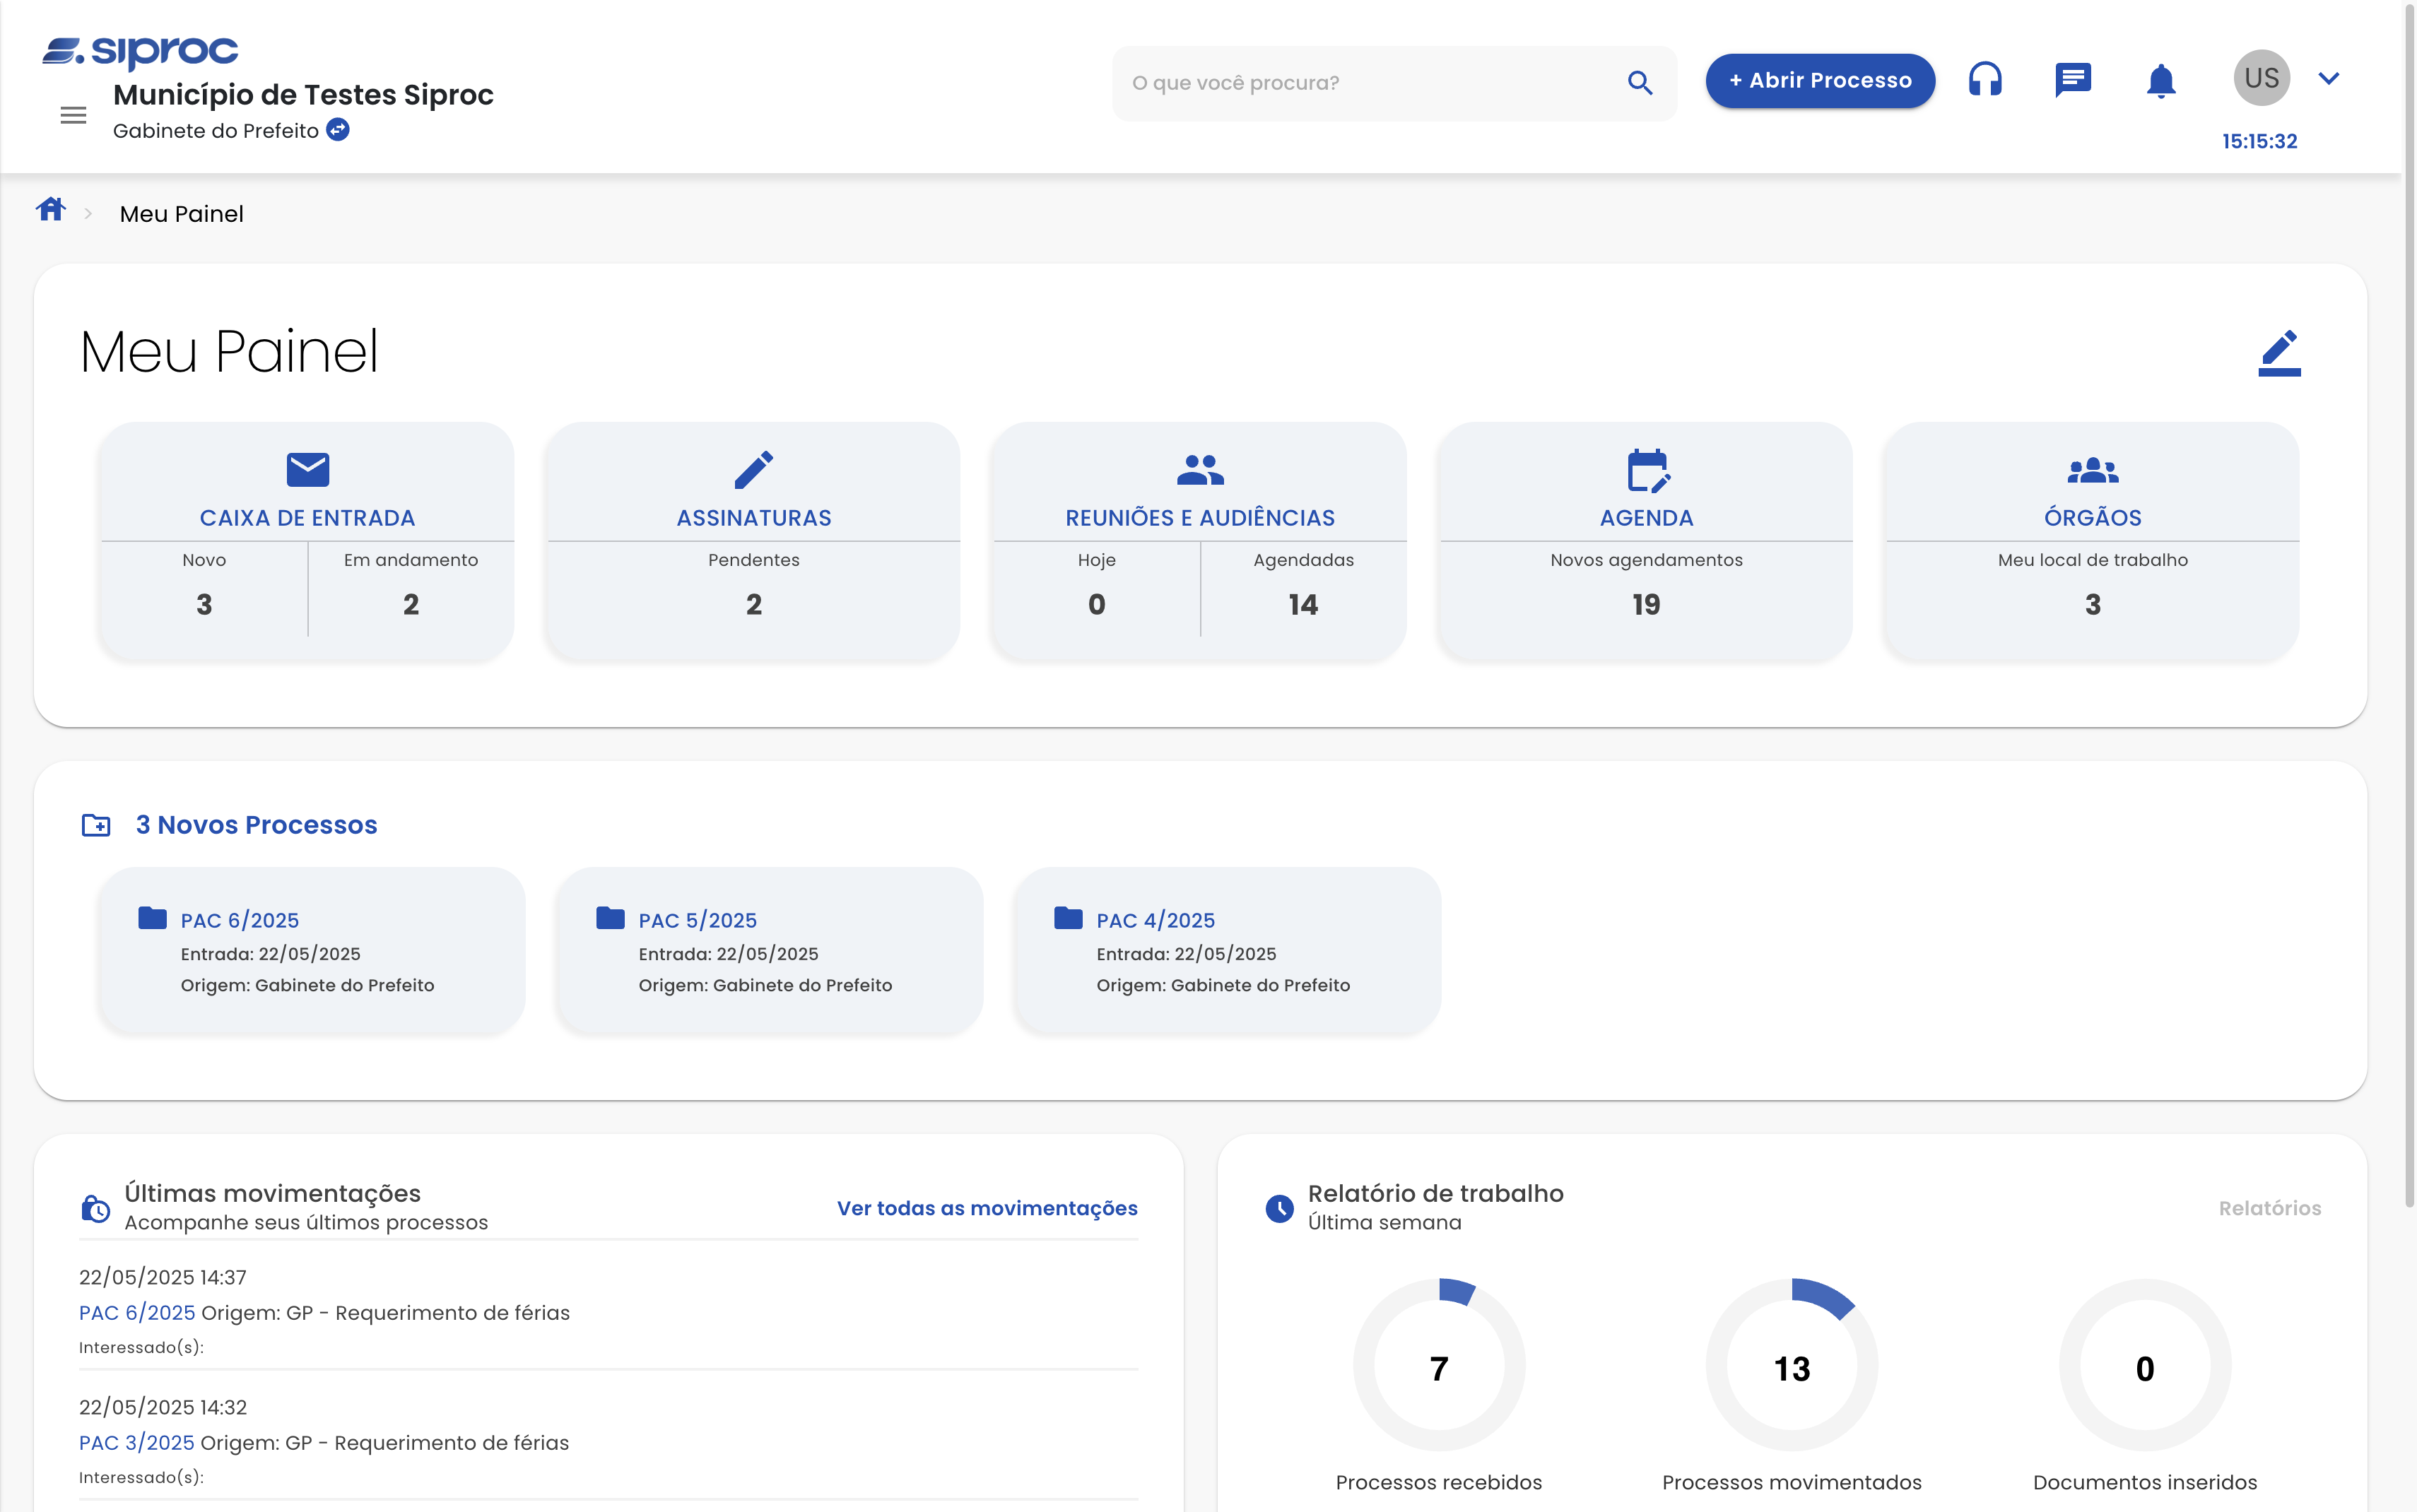This screenshot has width=2417, height=1512.
Task: Open the notifications bell
Action: point(2161,80)
